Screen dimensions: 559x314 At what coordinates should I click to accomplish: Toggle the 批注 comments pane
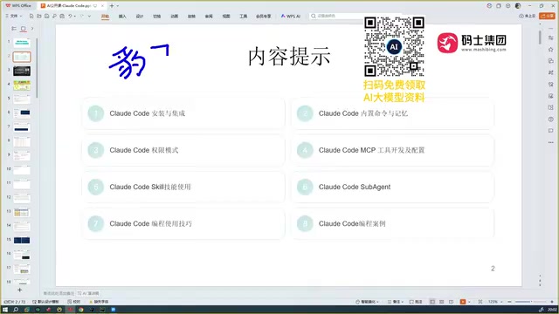click(x=416, y=302)
